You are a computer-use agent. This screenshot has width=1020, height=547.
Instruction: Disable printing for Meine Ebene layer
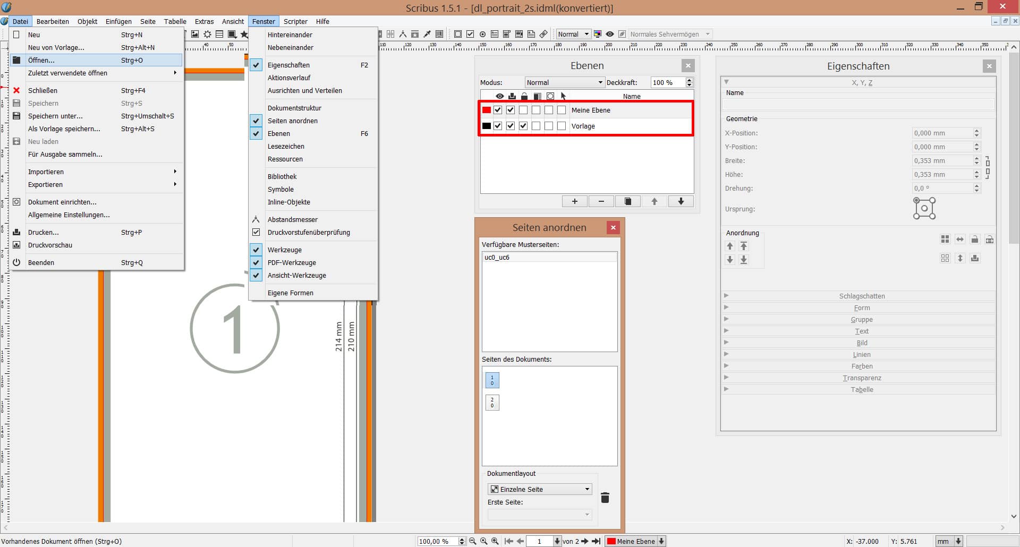511,110
